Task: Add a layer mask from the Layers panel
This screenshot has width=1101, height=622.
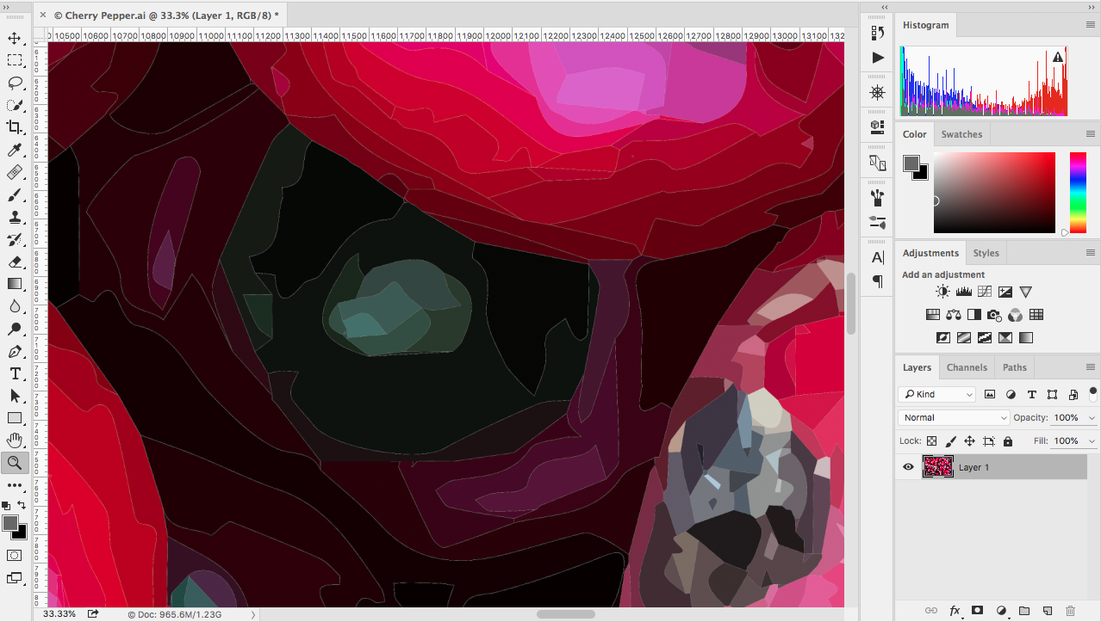Action: coord(977,610)
